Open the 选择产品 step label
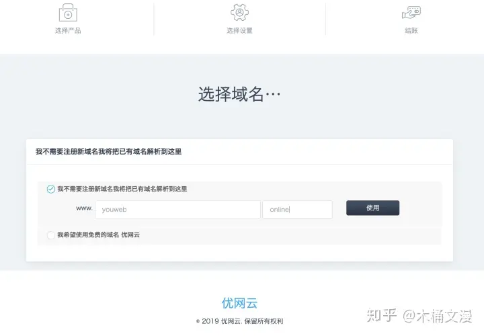The height and width of the screenshot is (336, 484). 68,30
